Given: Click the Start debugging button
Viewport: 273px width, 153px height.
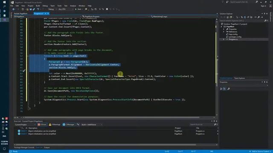Looking at the screenshot, I should [78, 9].
